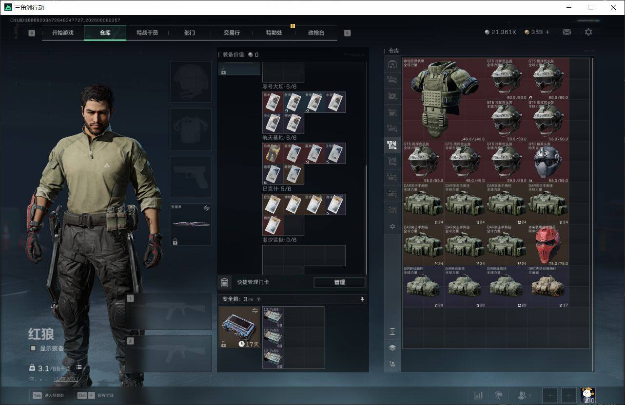
Task: Toggle the 显示装备 checkbox
Action: [33, 348]
